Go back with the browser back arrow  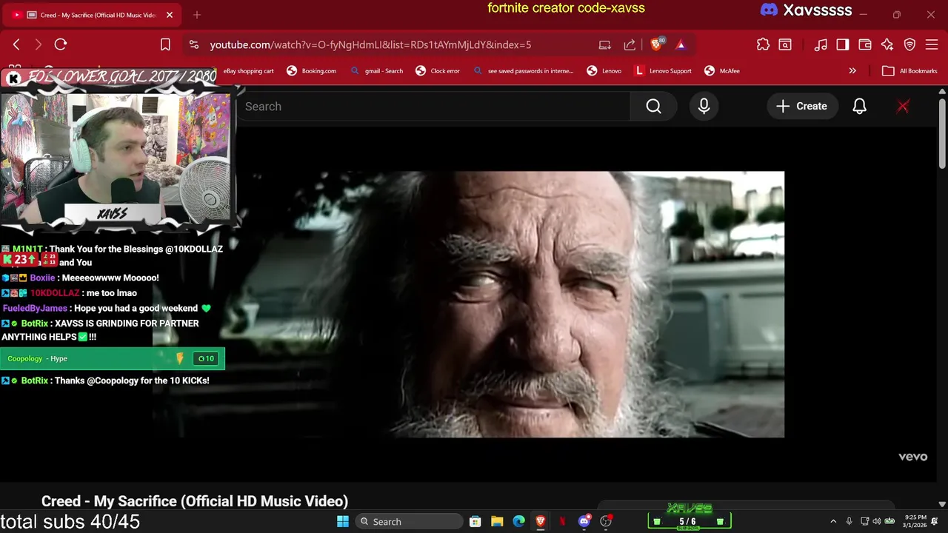point(16,44)
